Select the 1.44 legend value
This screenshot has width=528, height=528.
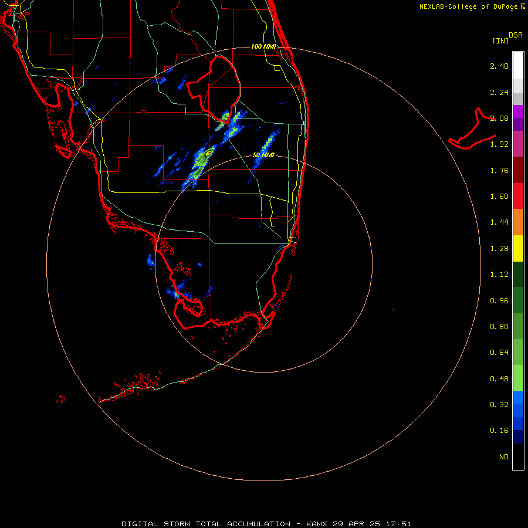[x=499, y=222]
